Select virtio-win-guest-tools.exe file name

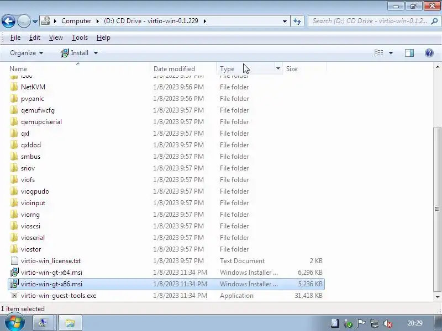pyautogui.click(x=59, y=296)
